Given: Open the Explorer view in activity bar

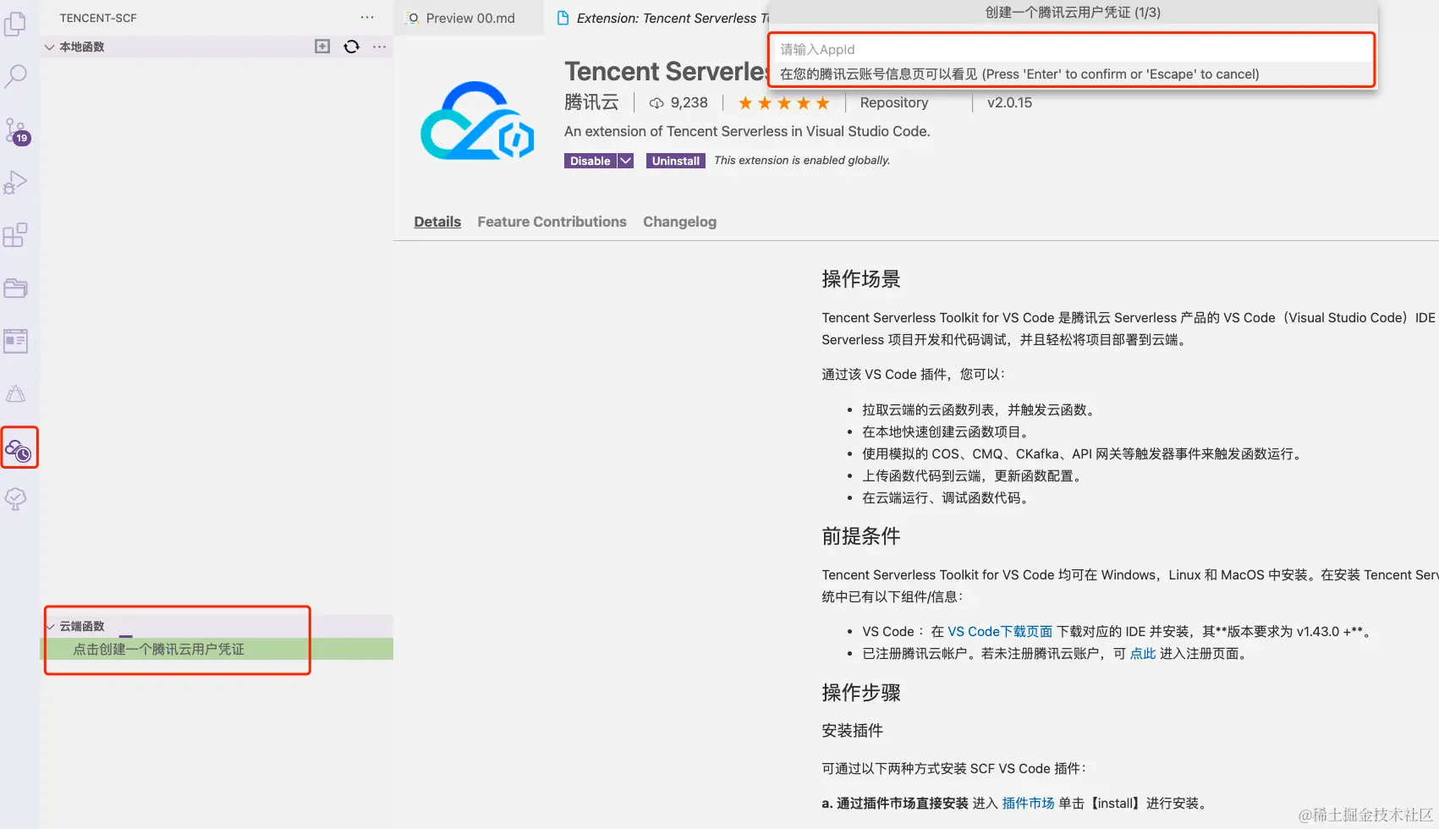Looking at the screenshot, I should 15,25.
